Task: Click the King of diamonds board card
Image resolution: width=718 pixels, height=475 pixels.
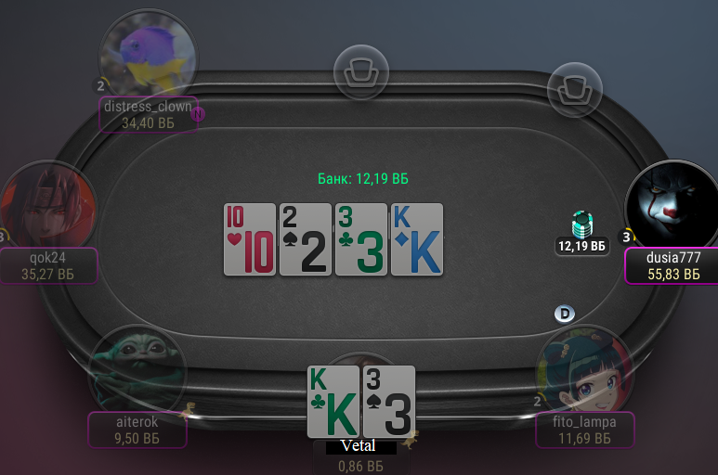Action: [417, 239]
